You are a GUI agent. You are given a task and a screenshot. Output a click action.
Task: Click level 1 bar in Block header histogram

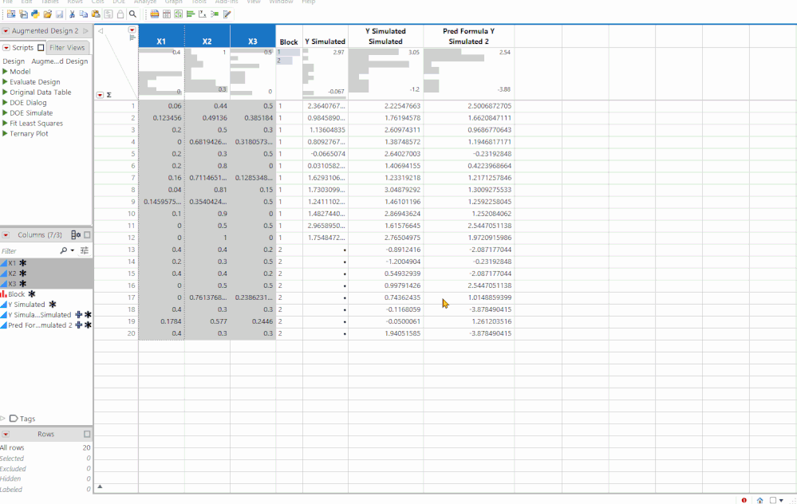(288, 52)
